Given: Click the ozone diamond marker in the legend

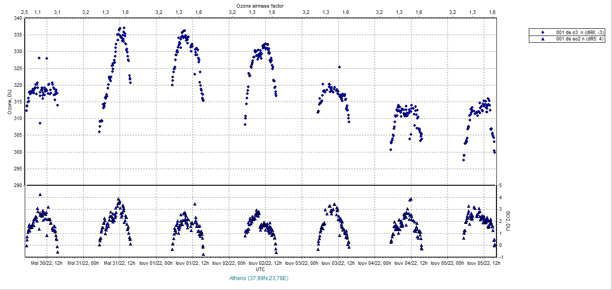Looking at the screenshot, I should (x=543, y=32).
